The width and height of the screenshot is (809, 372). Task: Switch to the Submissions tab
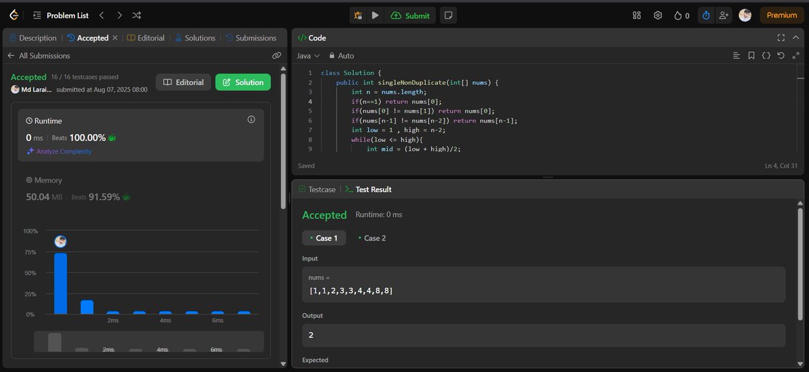coord(251,38)
